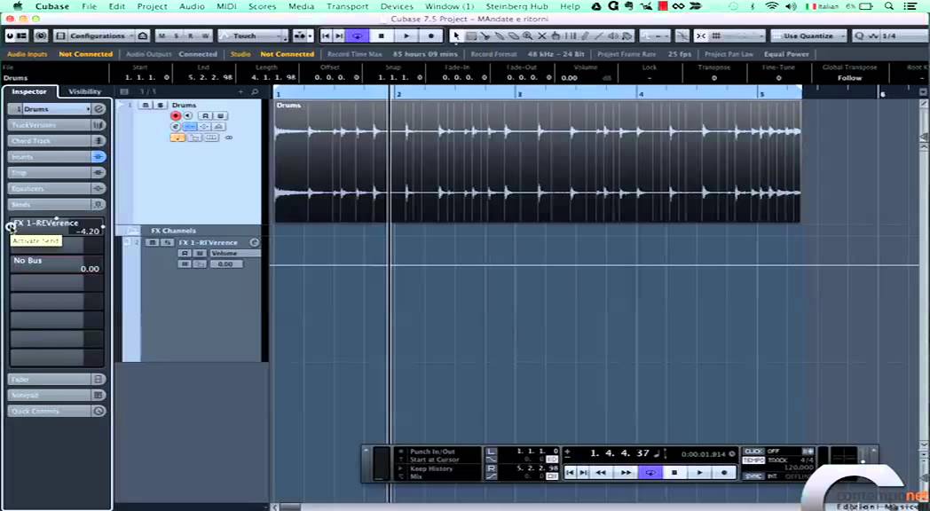Image resolution: width=930 pixels, height=511 pixels.
Task: Open the Touch automation mode dropdown
Action: point(253,35)
